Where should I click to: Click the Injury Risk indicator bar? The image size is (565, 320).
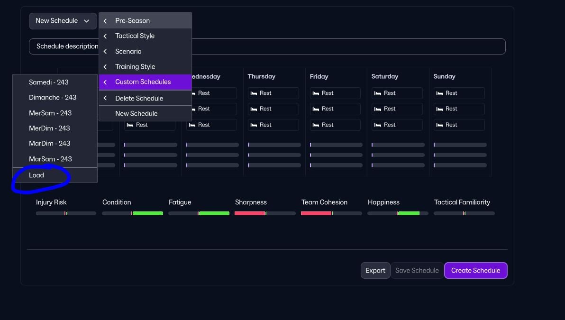(66, 213)
